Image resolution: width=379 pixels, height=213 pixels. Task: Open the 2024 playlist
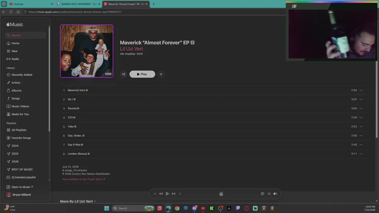click(x=15, y=146)
